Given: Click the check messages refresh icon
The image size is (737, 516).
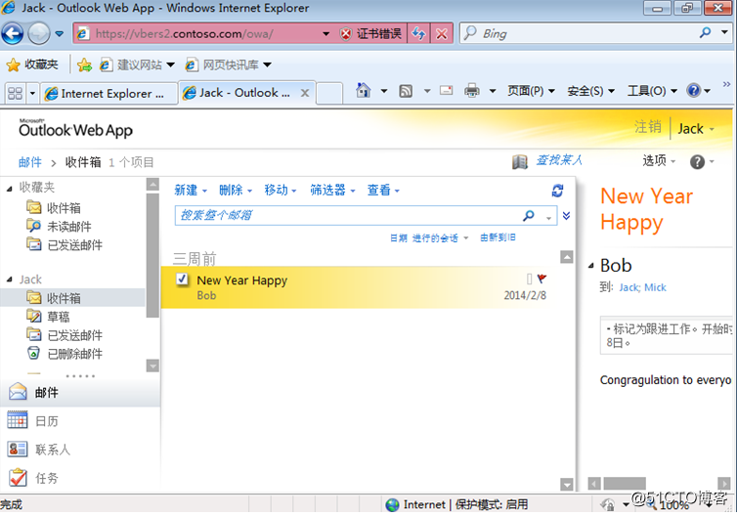Looking at the screenshot, I should tap(557, 191).
